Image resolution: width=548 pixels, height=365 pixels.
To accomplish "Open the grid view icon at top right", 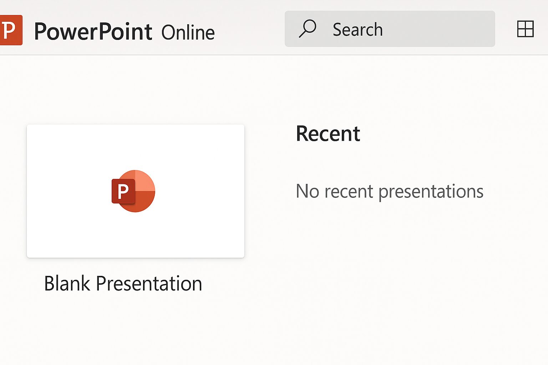I will 525,29.
